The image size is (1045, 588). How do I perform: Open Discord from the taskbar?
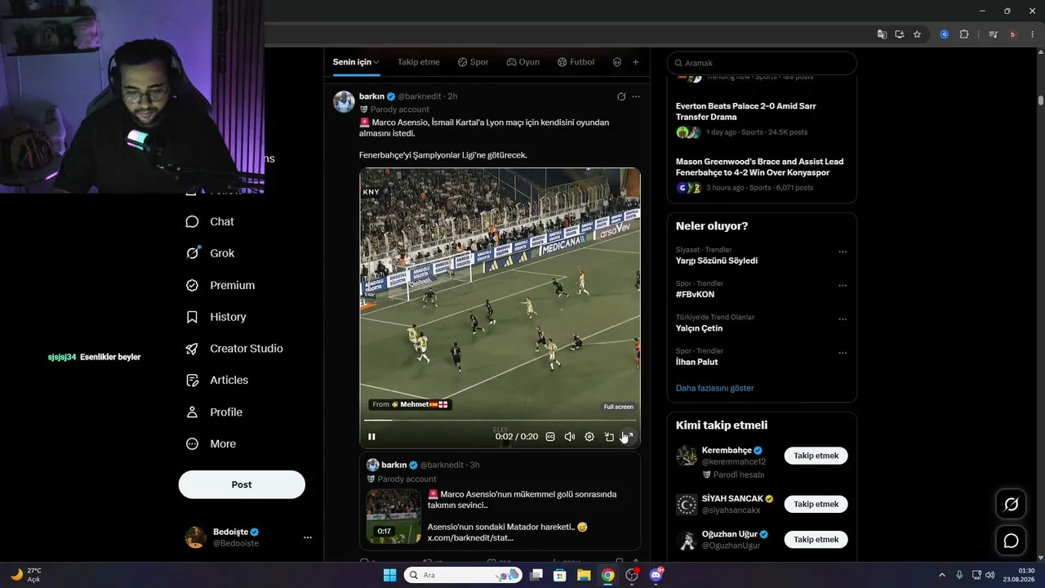click(x=656, y=575)
